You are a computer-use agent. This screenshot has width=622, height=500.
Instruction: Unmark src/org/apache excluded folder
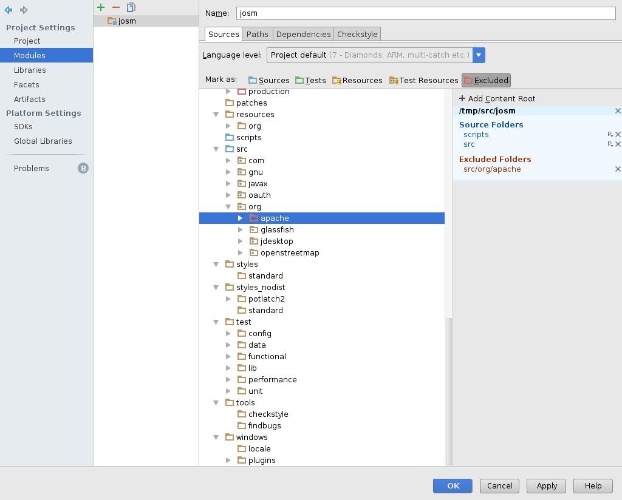click(618, 169)
